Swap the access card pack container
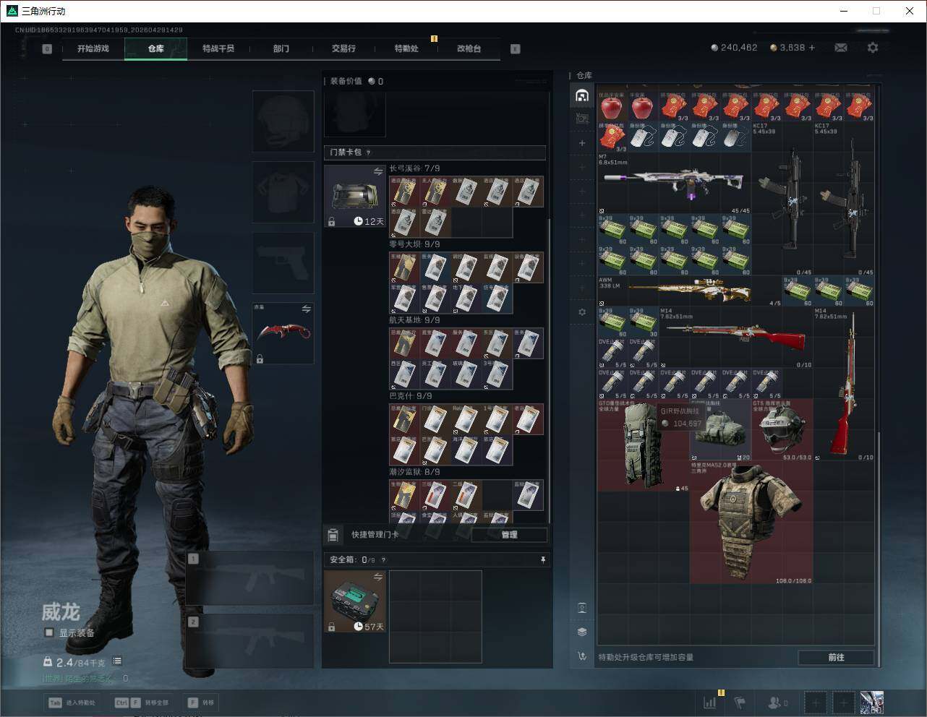The image size is (927, 717). [377, 171]
